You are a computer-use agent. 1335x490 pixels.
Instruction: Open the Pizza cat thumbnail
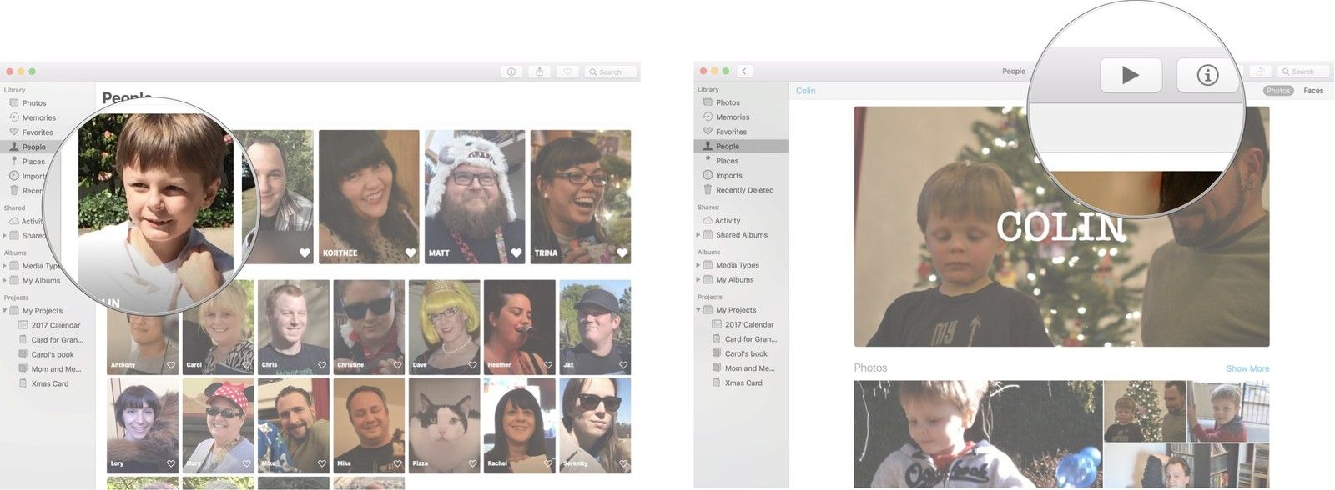pyautogui.click(x=444, y=425)
